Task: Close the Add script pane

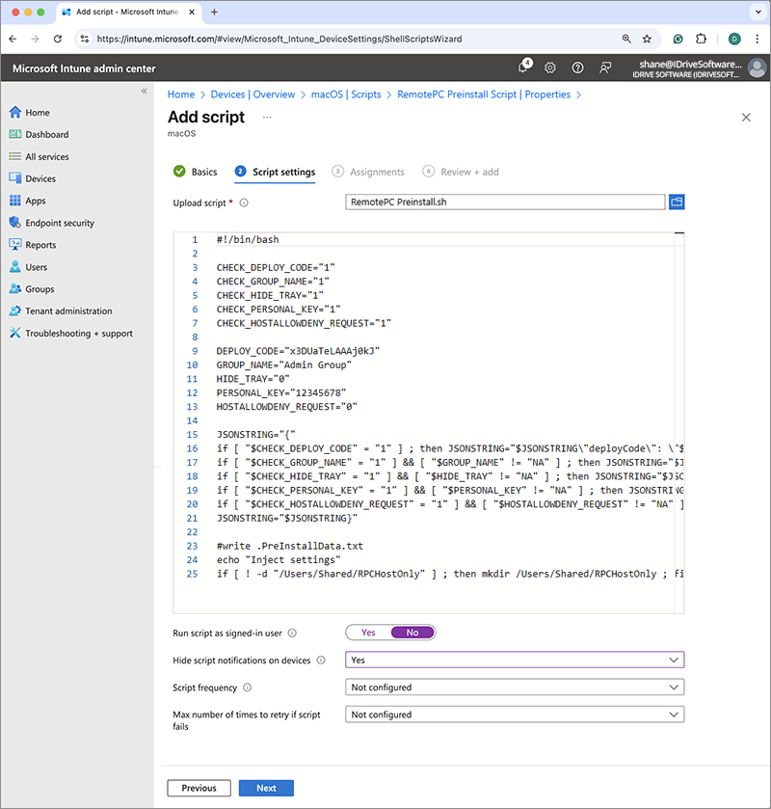Action: (x=745, y=117)
